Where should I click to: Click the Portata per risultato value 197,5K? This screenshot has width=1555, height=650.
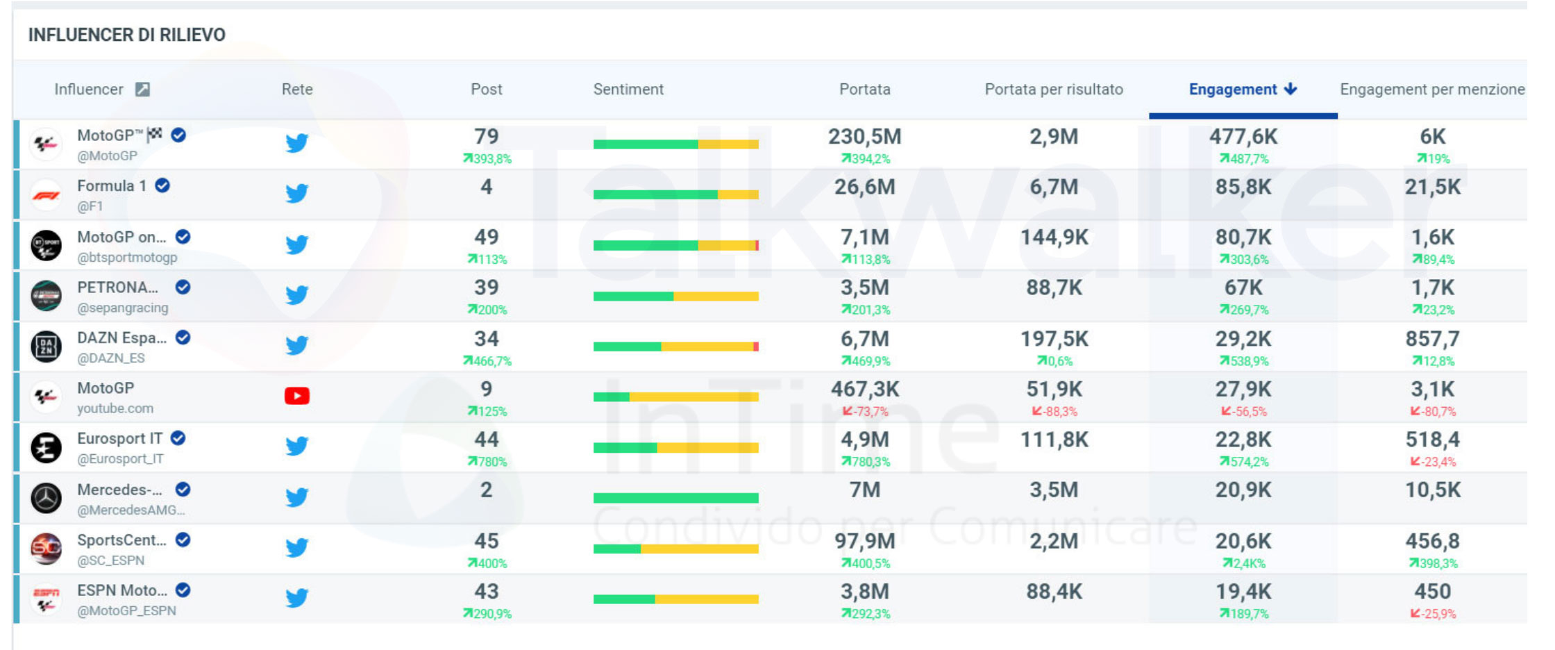tap(1054, 339)
